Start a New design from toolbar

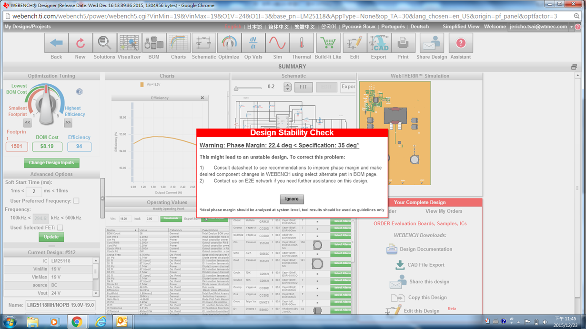(x=81, y=43)
